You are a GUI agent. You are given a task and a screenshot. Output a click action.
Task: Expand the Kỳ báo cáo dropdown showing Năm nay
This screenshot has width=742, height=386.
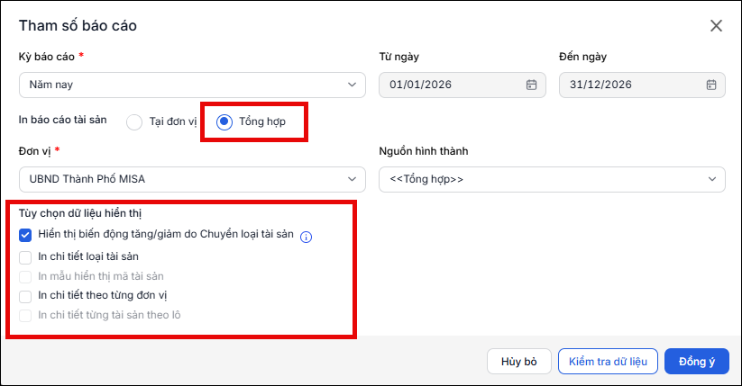pos(192,85)
